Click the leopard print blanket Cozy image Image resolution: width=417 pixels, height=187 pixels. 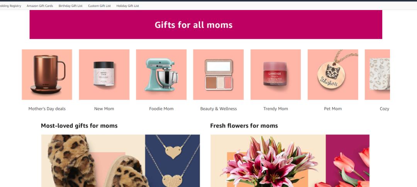377,75
